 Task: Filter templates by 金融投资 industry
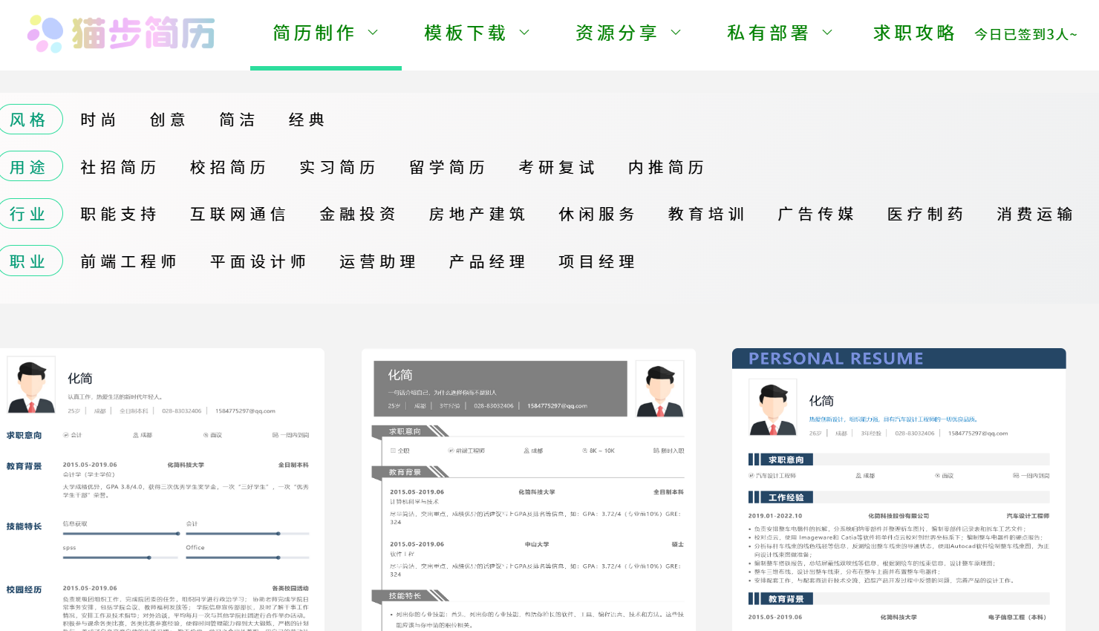click(358, 214)
